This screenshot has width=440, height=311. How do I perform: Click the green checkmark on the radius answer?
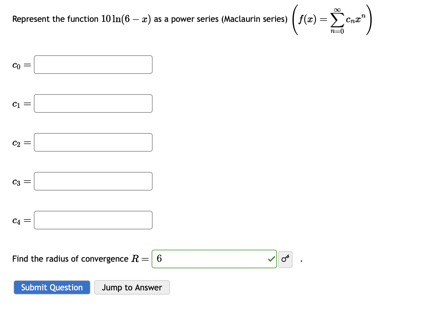coord(271,259)
